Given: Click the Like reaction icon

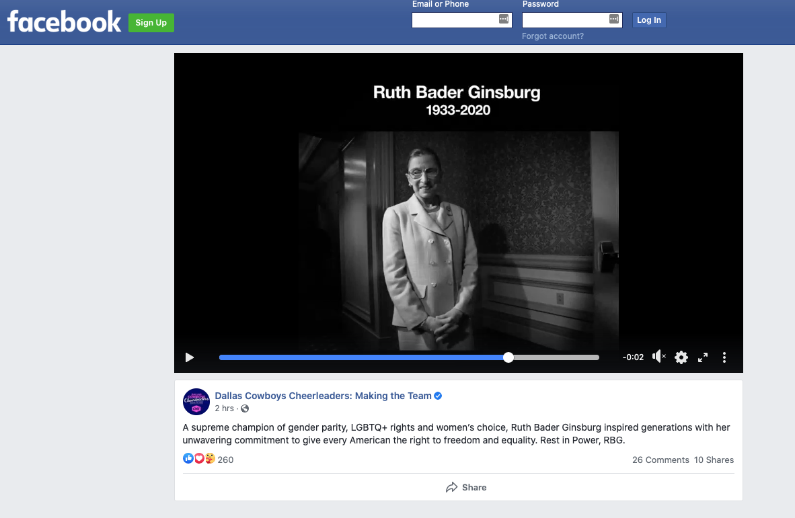Looking at the screenshot, I should (x=188, y=458).
